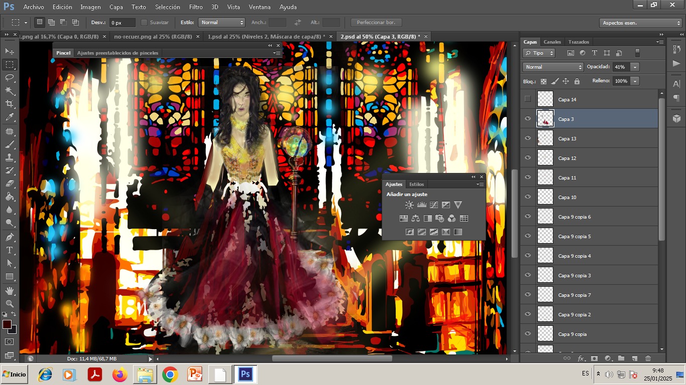Hide the Capa 3 layer

(527, 119)
